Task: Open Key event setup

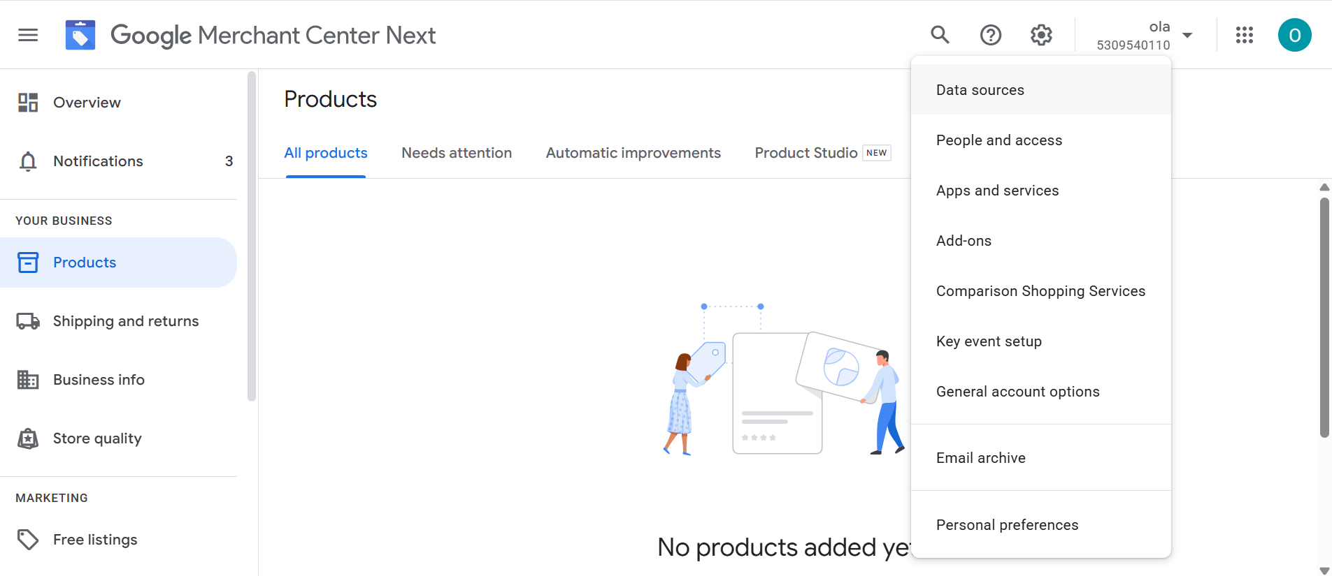Action: 1041,341
